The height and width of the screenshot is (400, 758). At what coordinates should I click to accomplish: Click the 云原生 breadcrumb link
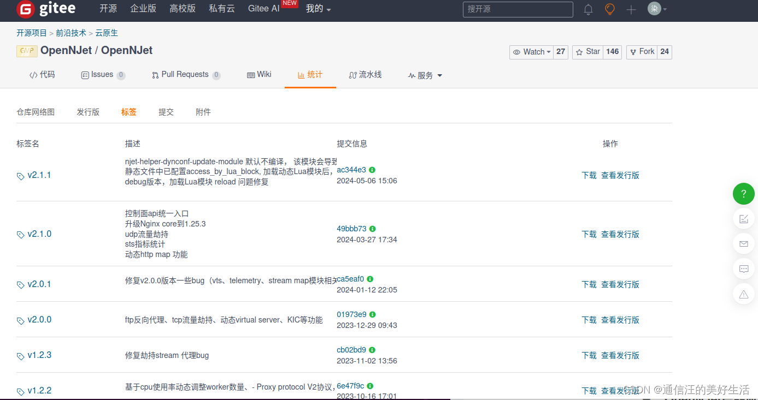107,33
